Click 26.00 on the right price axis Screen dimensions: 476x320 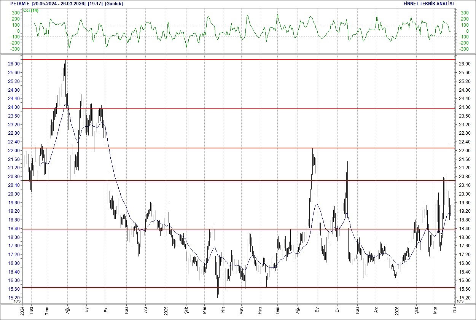464,64
